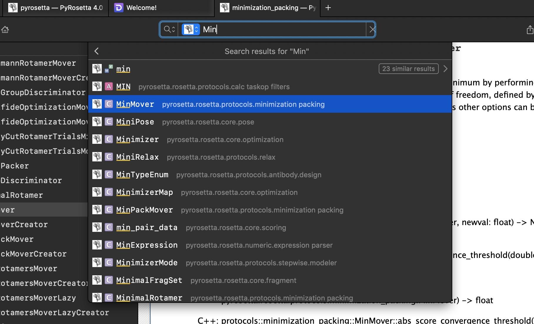
Task: Click in the search field containing Min
Action: (x=282, y=29)
